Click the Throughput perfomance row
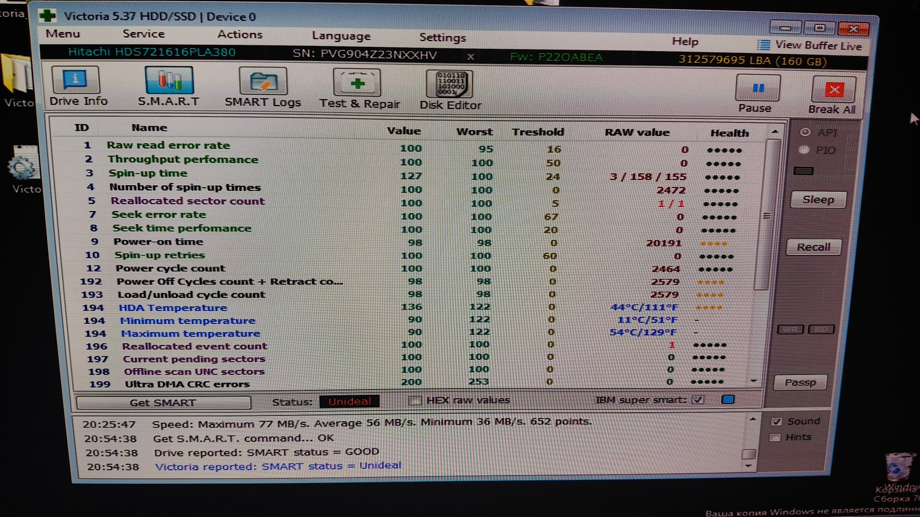 point(412,161)
